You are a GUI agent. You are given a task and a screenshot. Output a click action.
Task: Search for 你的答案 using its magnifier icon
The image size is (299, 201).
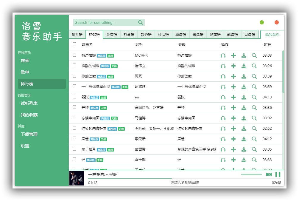254,76
